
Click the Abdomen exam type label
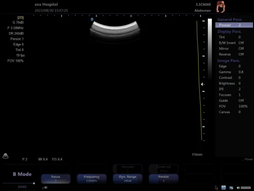point(203,11)
